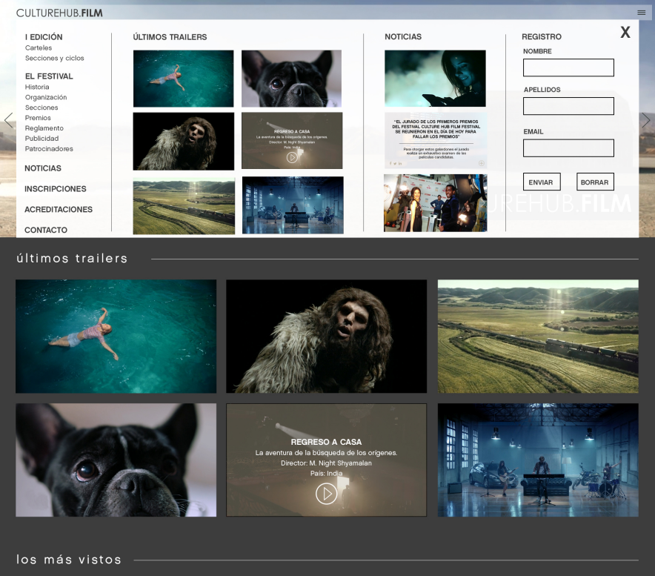
Task: Focus the NOMBRE input field
Action: [568, 67]
